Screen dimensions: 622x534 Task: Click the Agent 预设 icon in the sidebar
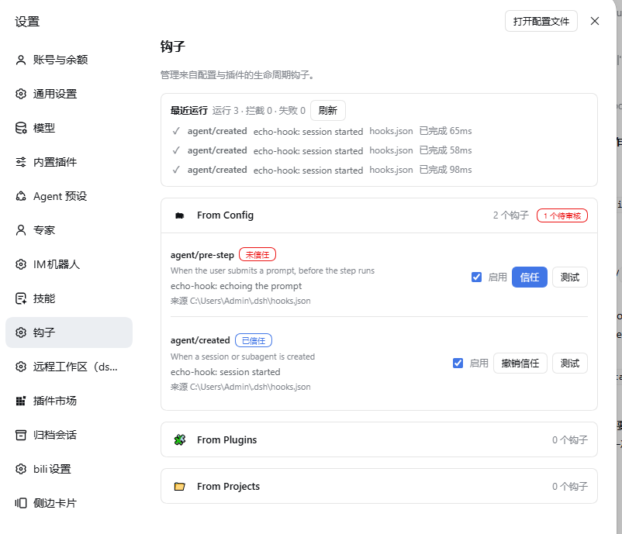[21, 196]
